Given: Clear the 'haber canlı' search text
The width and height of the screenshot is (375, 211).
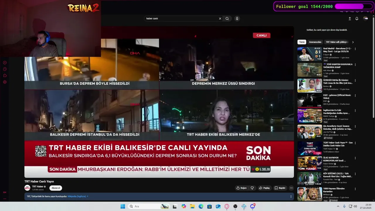Looking at the screenshot, I should 220,18.
